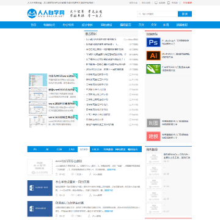This screenshot has height=220, width=220.
Task: Click the monitor icon in top bar
Action: tap(156, 3)
